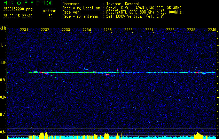Screen dimensions: 219x139
Task: Click frequency axis label 0.8
Action: coord(3,97)
